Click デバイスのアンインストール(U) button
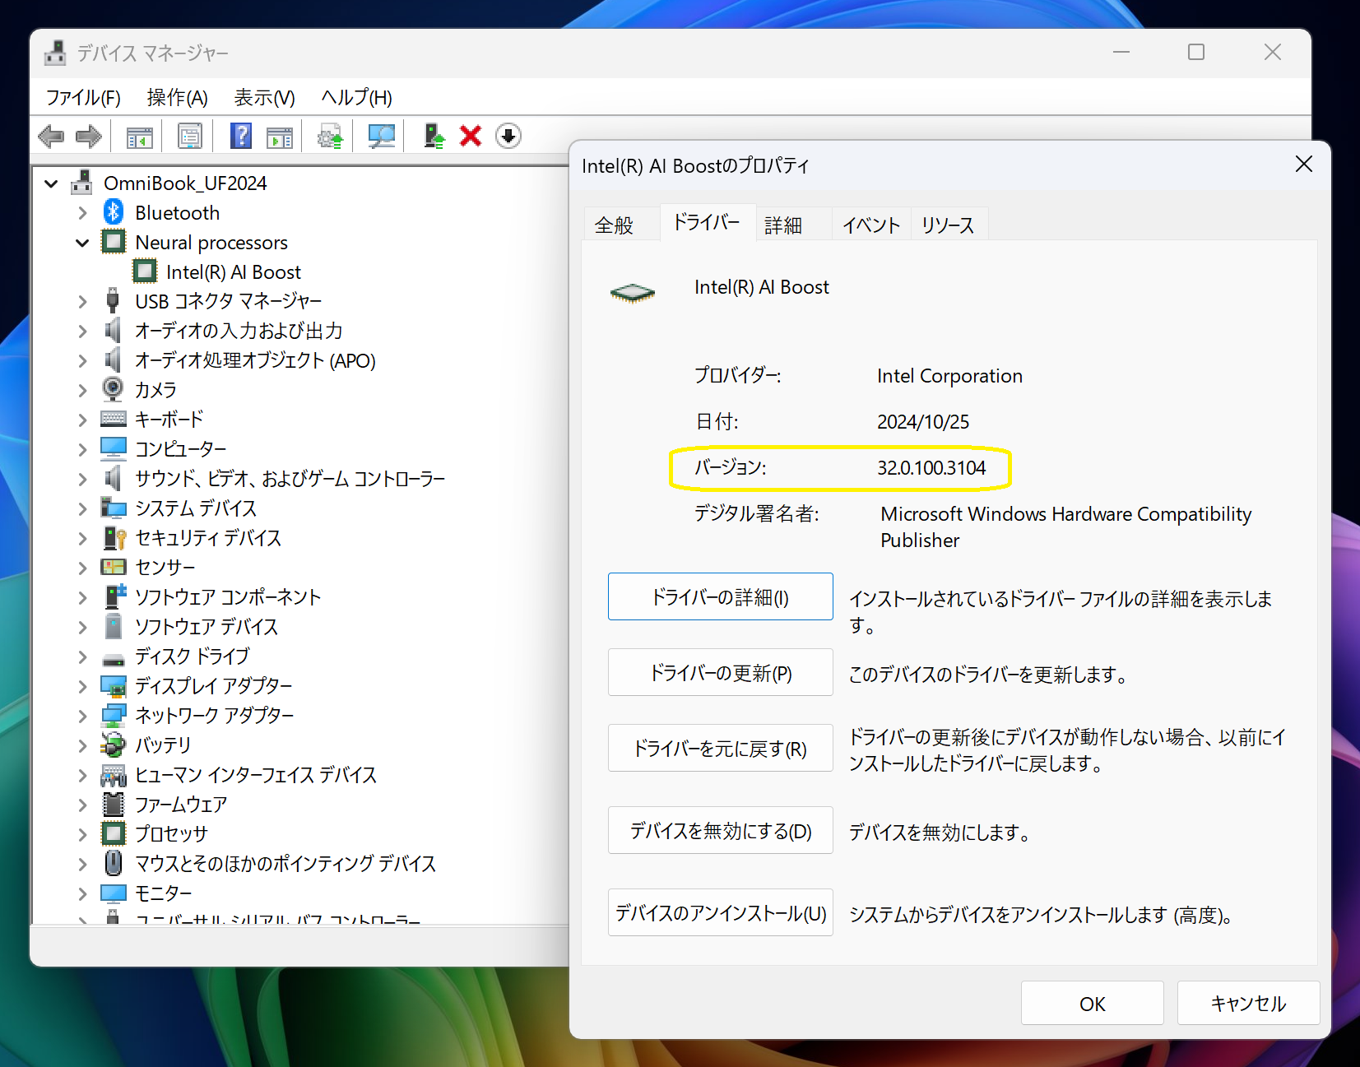The height and width of the screenshot is (1067, 1360). point(721,912)
